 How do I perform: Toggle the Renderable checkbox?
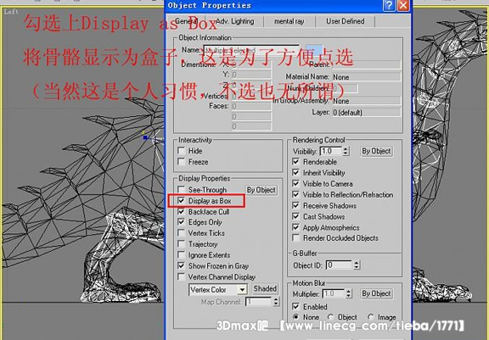click(296, 162)
